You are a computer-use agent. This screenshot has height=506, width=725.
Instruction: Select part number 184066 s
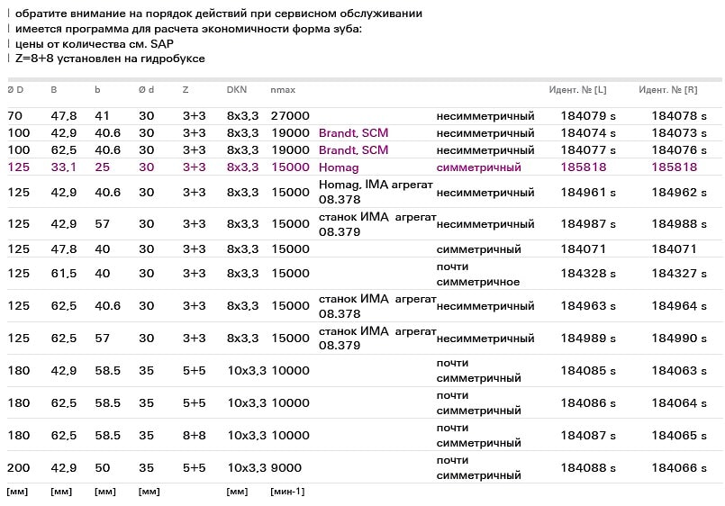tap(679, 468)
